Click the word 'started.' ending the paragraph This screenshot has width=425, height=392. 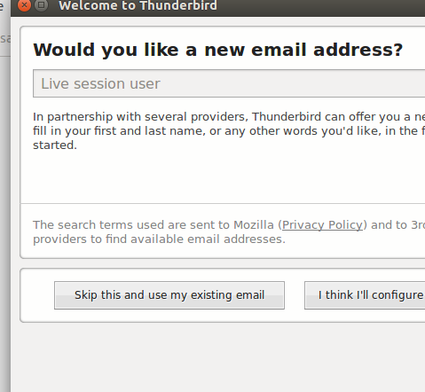coord(55,145)
